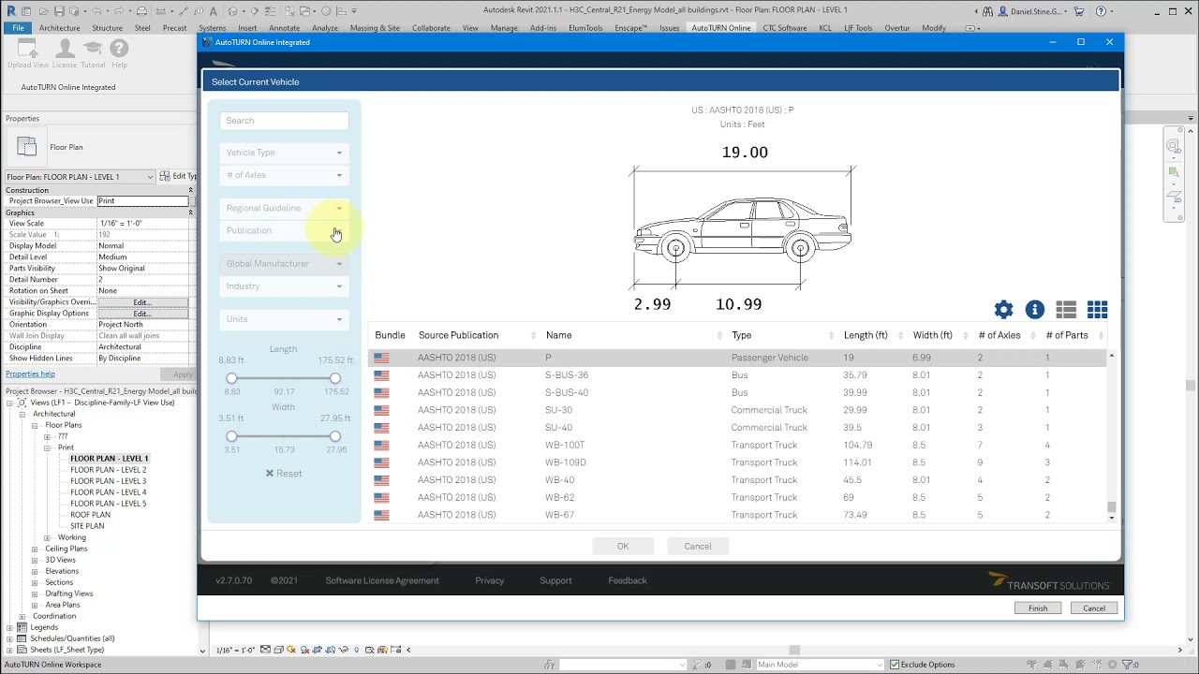Open the # of Axles dropdown
Image resolution: width=1199 pixels, height=674 pixels.
[x=284, y=175]
